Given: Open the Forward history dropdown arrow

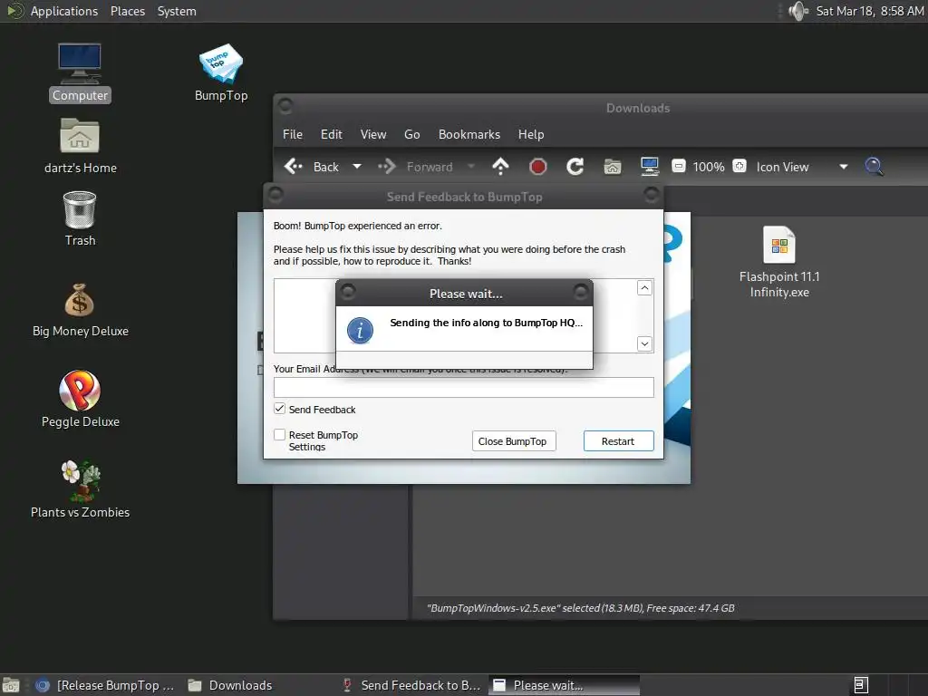Looking at the screenshot, I should (471, 167).
